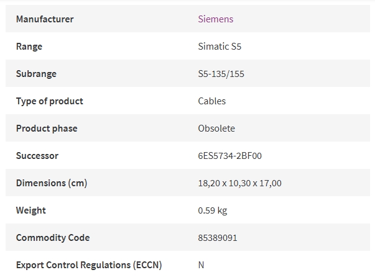The width and height of the screenshot is (375, 280).
Task: Click the Obsolete product phase value
Action: (216, 129)
